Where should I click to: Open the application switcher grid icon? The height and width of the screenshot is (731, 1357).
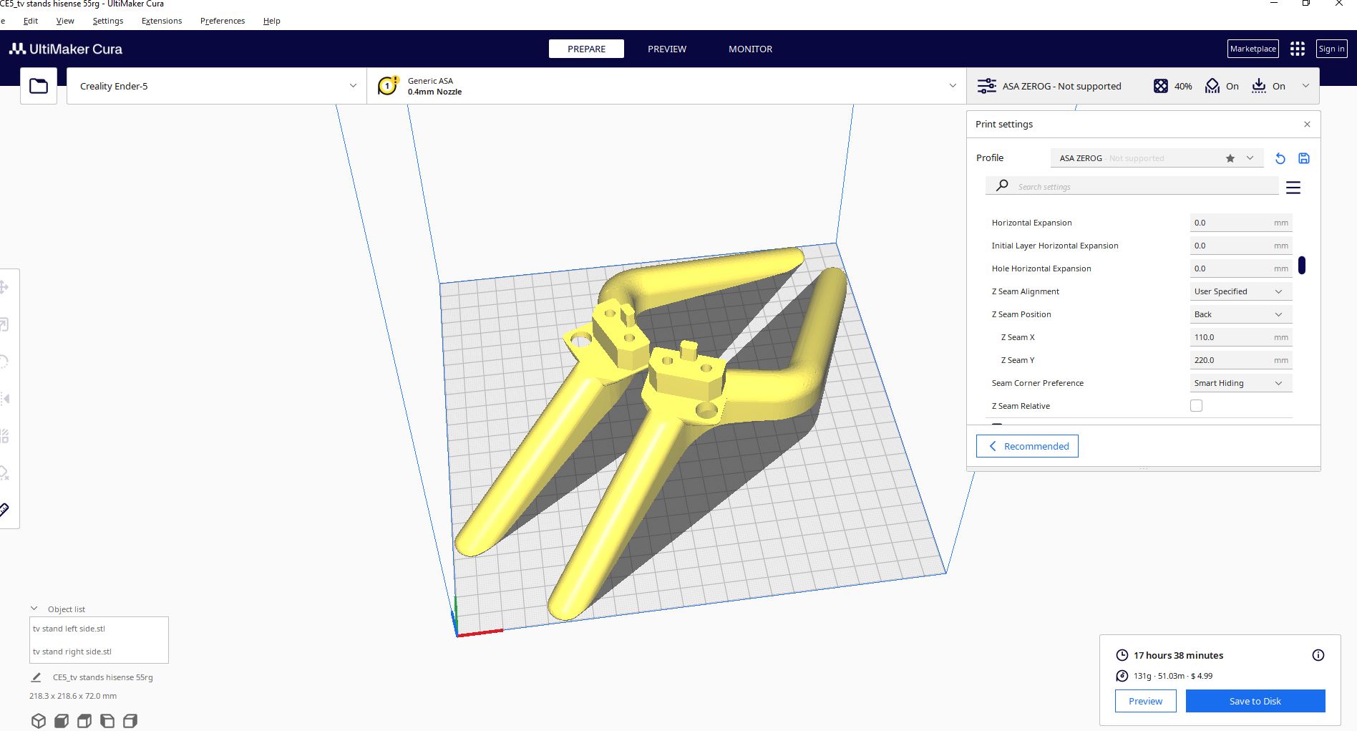1298,49
